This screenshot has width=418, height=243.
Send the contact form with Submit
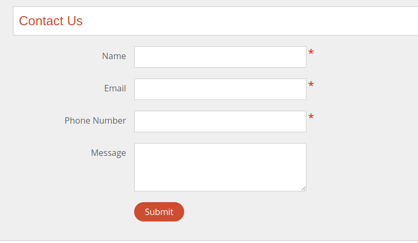(159, 212)
